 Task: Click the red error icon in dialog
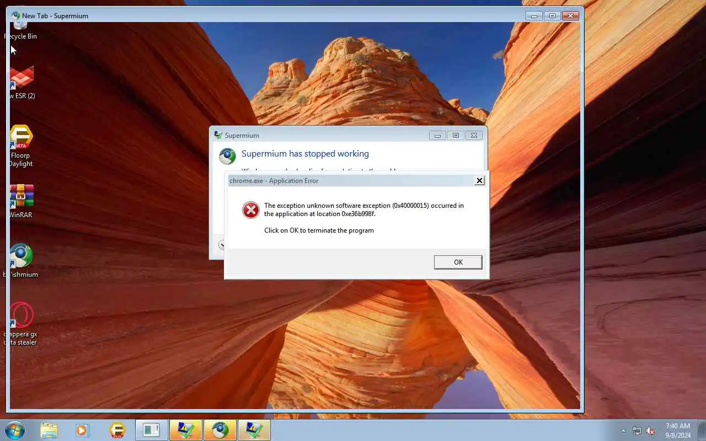[x=250, y=209]
